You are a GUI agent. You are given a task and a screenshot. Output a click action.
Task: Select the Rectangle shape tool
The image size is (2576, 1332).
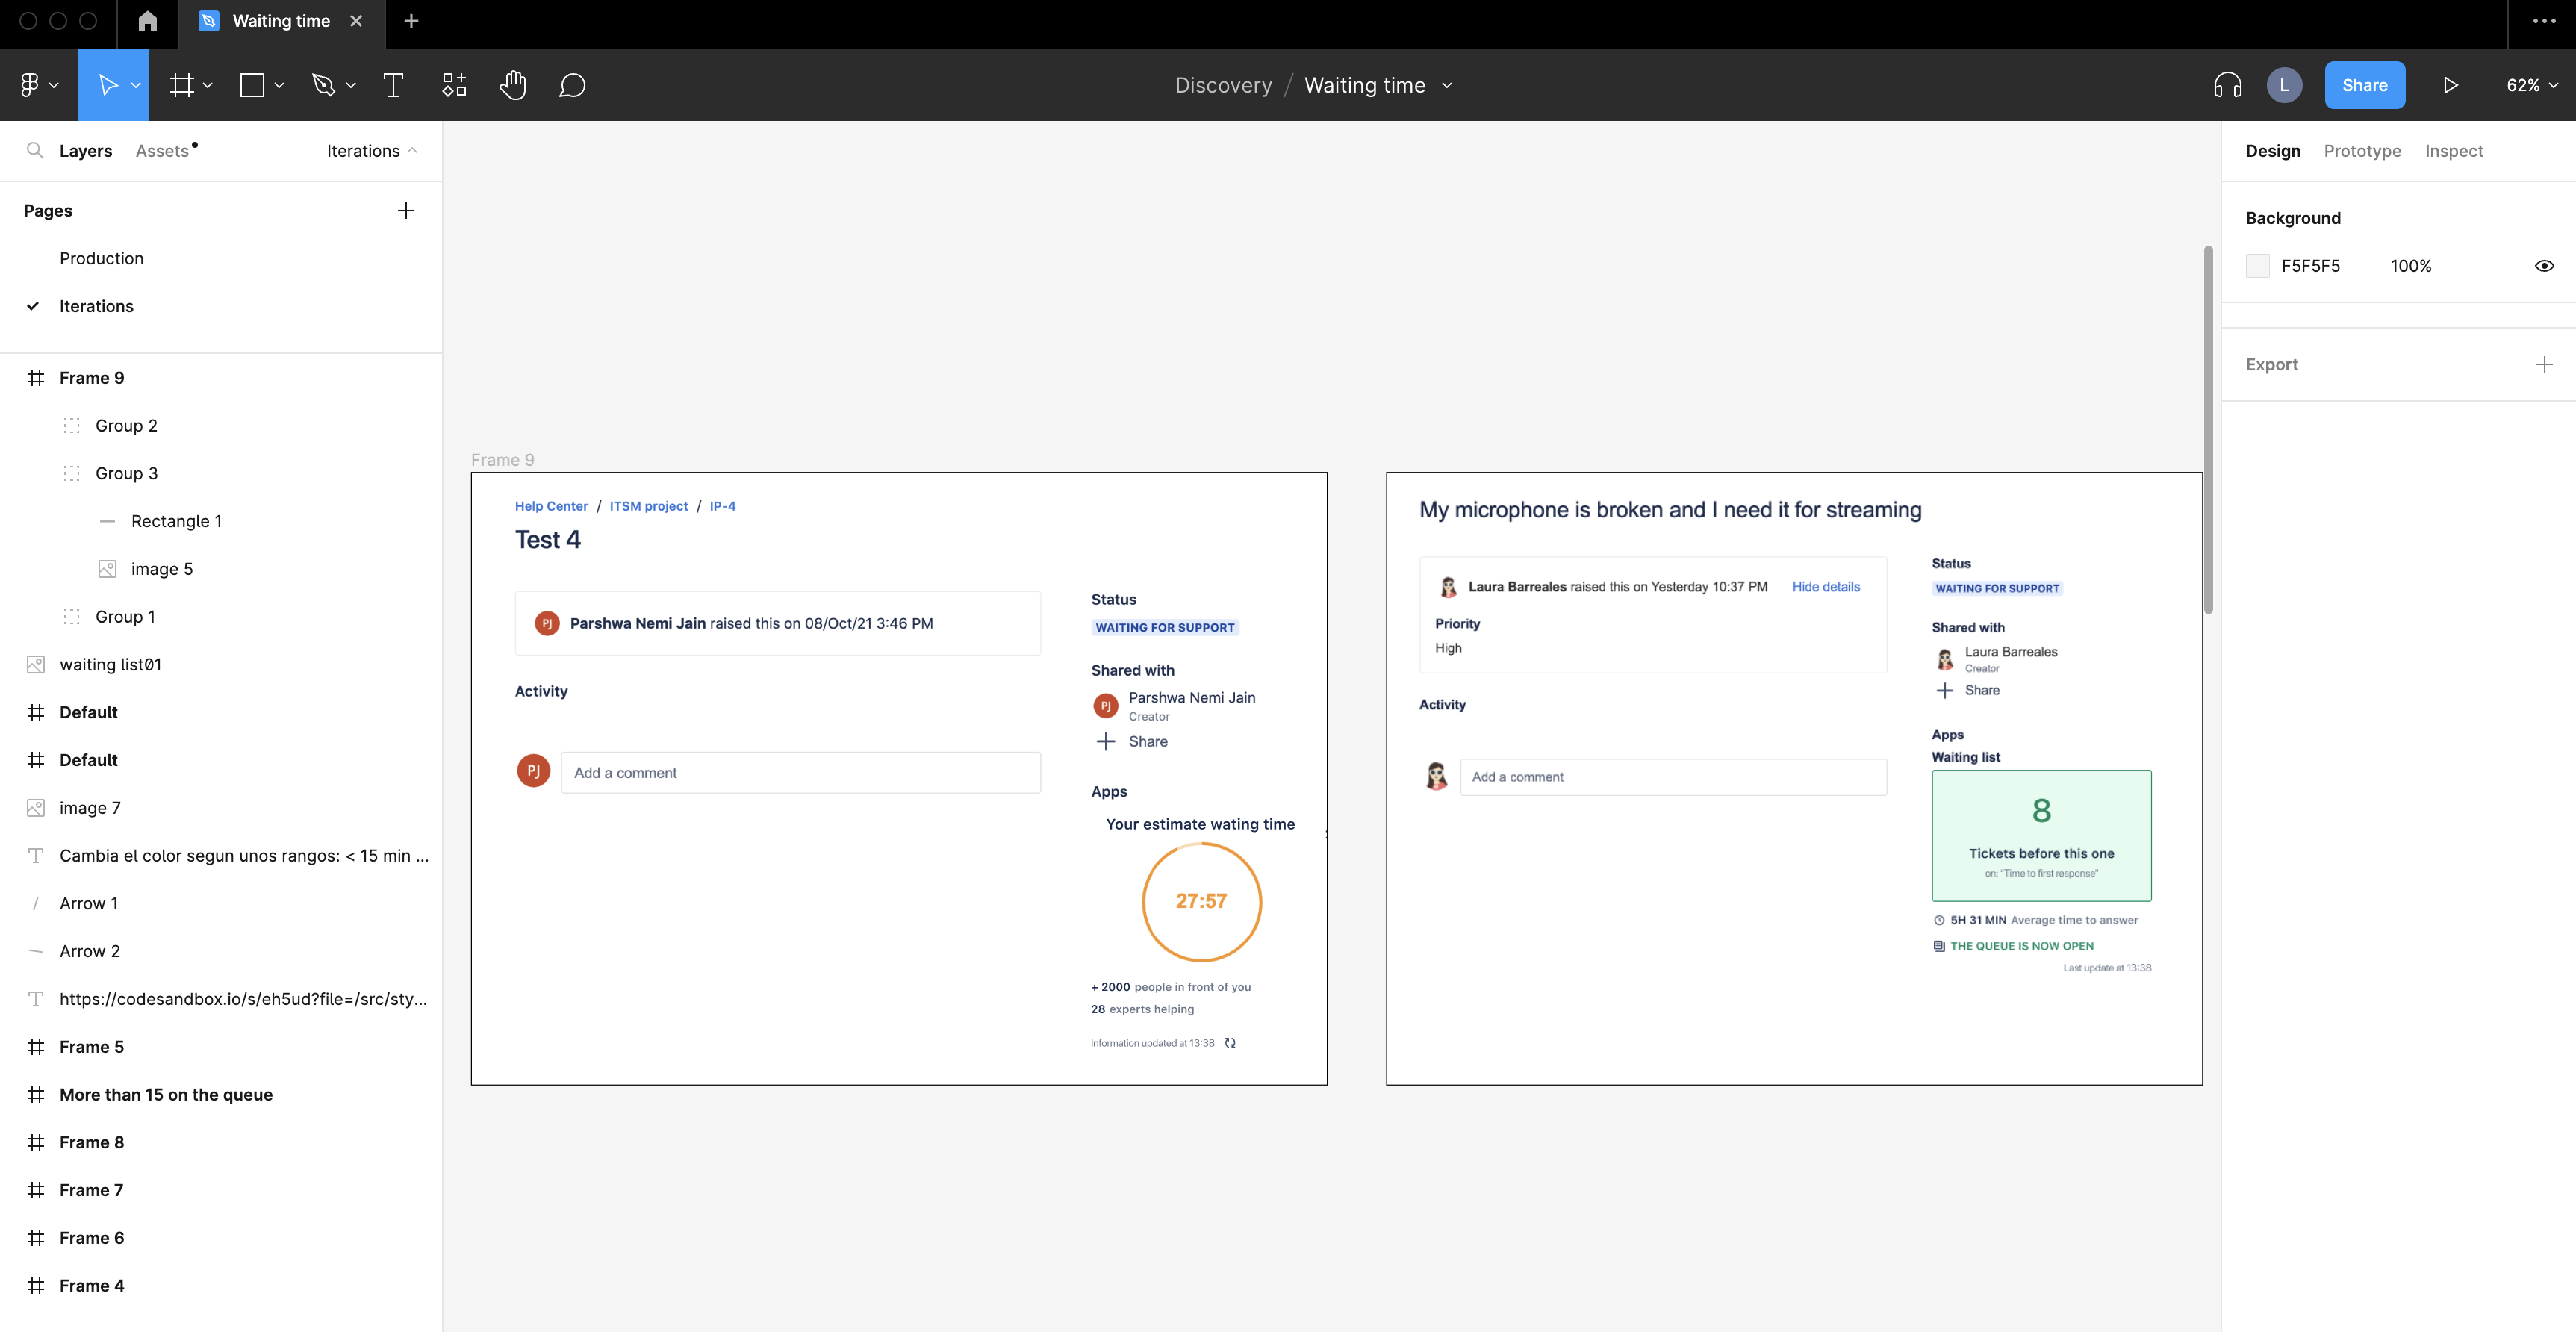[252, 85]
